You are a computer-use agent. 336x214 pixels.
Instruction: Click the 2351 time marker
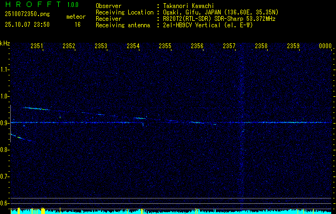[x=37, y=46]
